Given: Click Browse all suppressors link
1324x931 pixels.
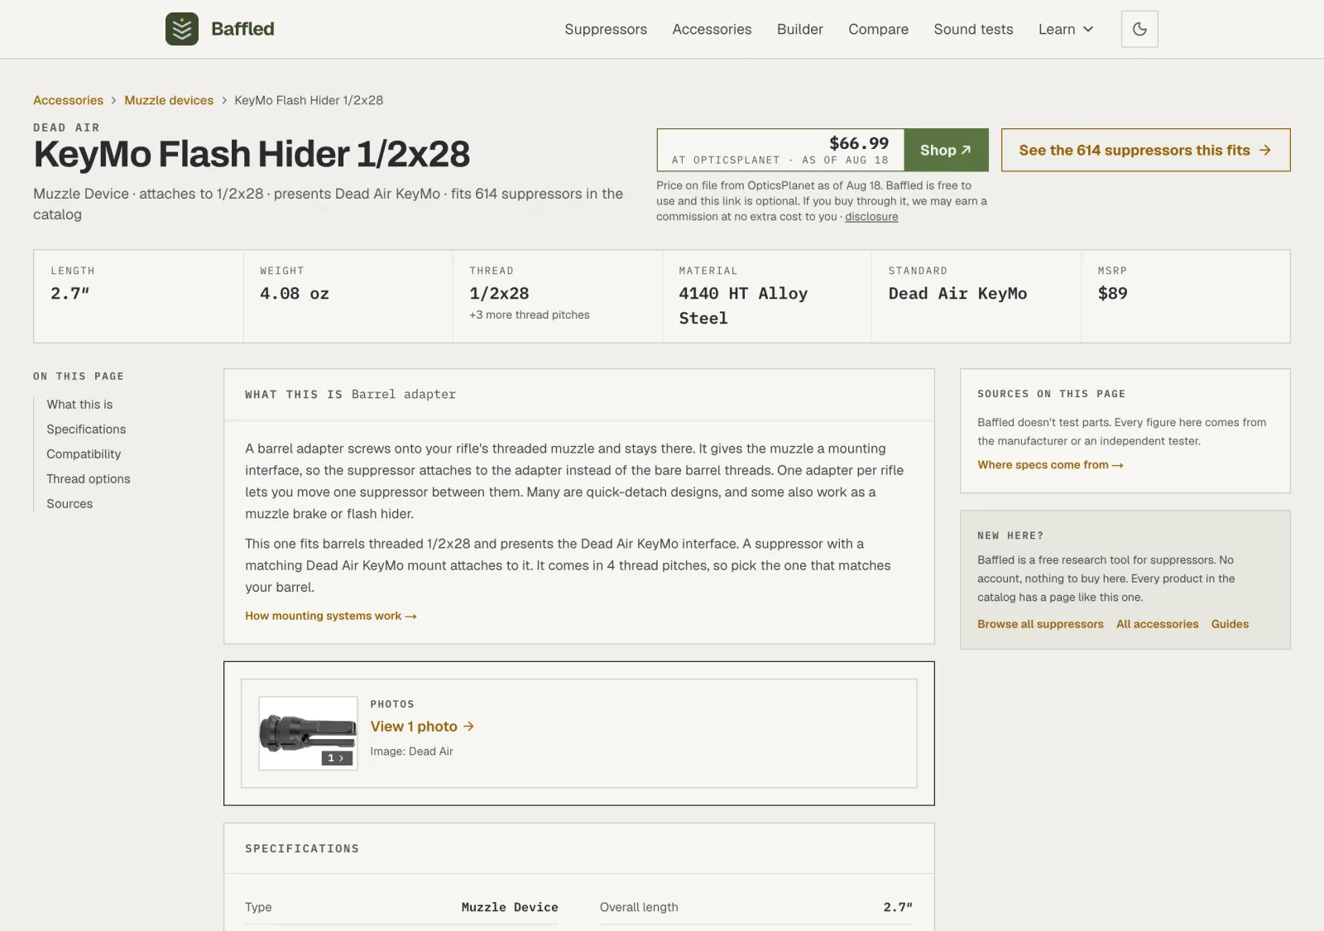Looking at the screenshot, I should (x=1040, y=624).
